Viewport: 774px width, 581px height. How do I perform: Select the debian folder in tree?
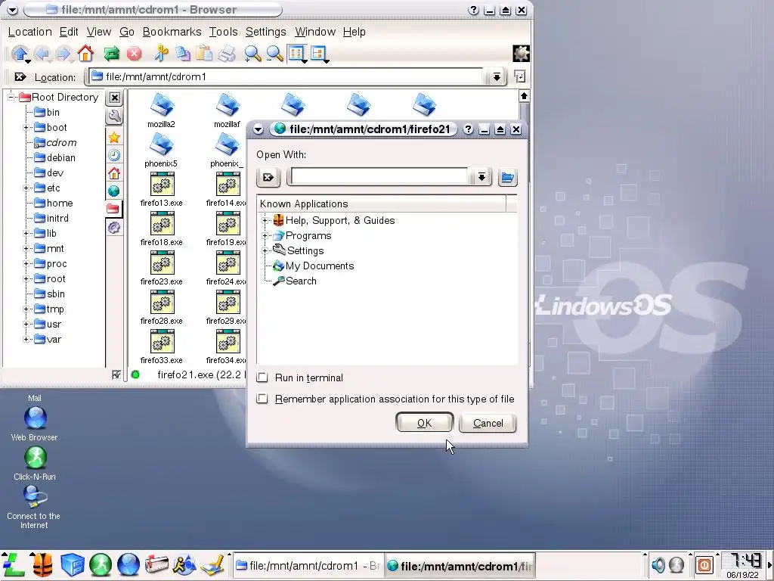54,157
